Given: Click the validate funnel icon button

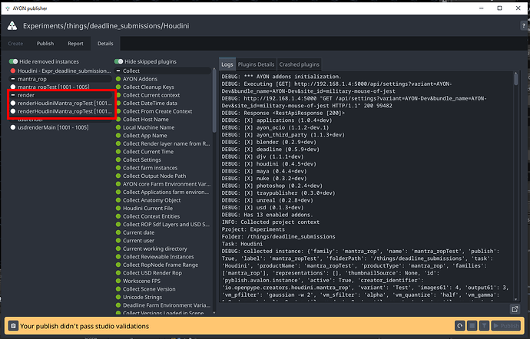Looking at the screenshot, I should tap(484, 326).
